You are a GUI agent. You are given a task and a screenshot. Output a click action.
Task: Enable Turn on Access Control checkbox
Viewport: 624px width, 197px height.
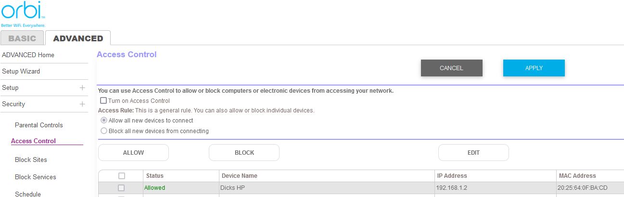(103, 101)
